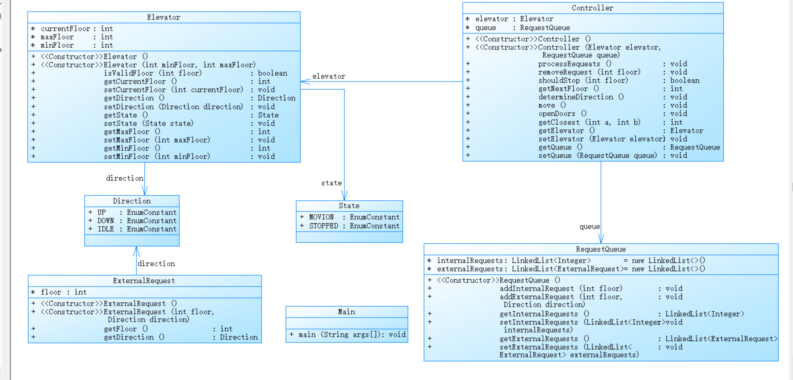Click the Controller class header

(592, 8)
